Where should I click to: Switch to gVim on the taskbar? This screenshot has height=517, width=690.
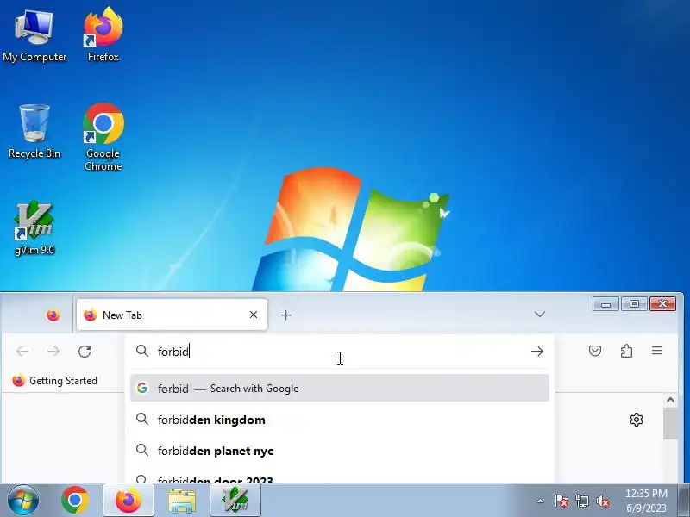coord(235,501)
